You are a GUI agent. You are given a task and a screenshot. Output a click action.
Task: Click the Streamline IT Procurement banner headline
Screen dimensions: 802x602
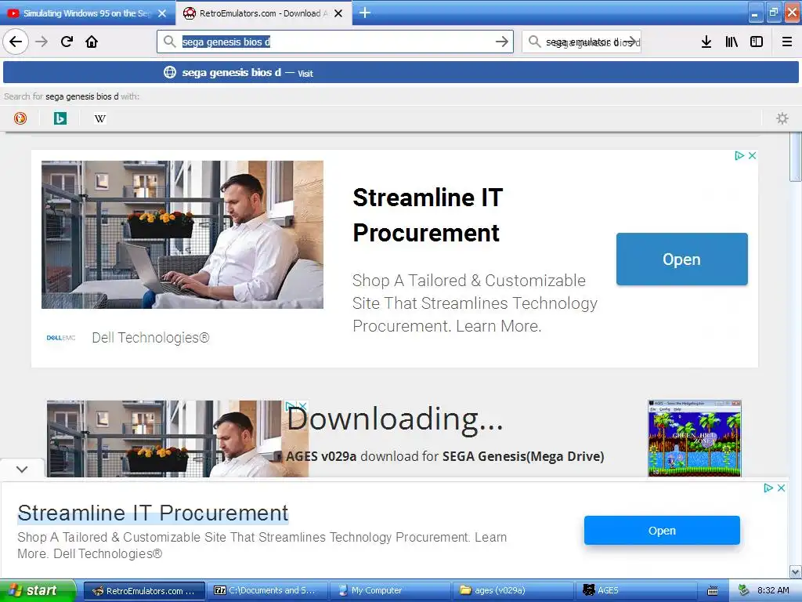coord(153,513)
